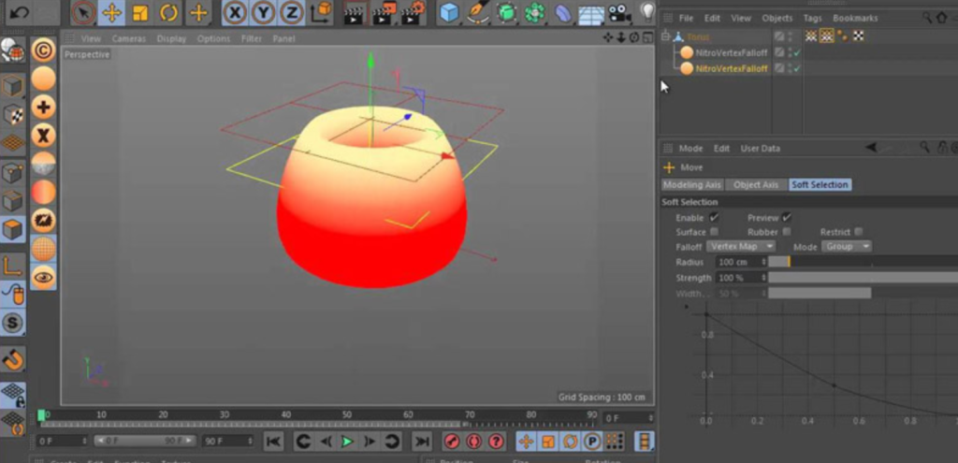
Task: Switch to Points mode
Action: pyautogui.click(x=12, y=172)
